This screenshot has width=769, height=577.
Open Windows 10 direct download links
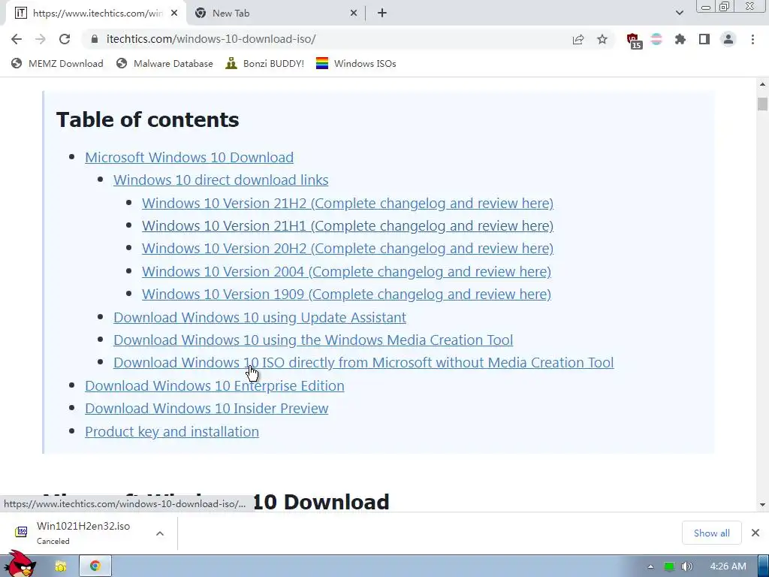click(221, 180)
